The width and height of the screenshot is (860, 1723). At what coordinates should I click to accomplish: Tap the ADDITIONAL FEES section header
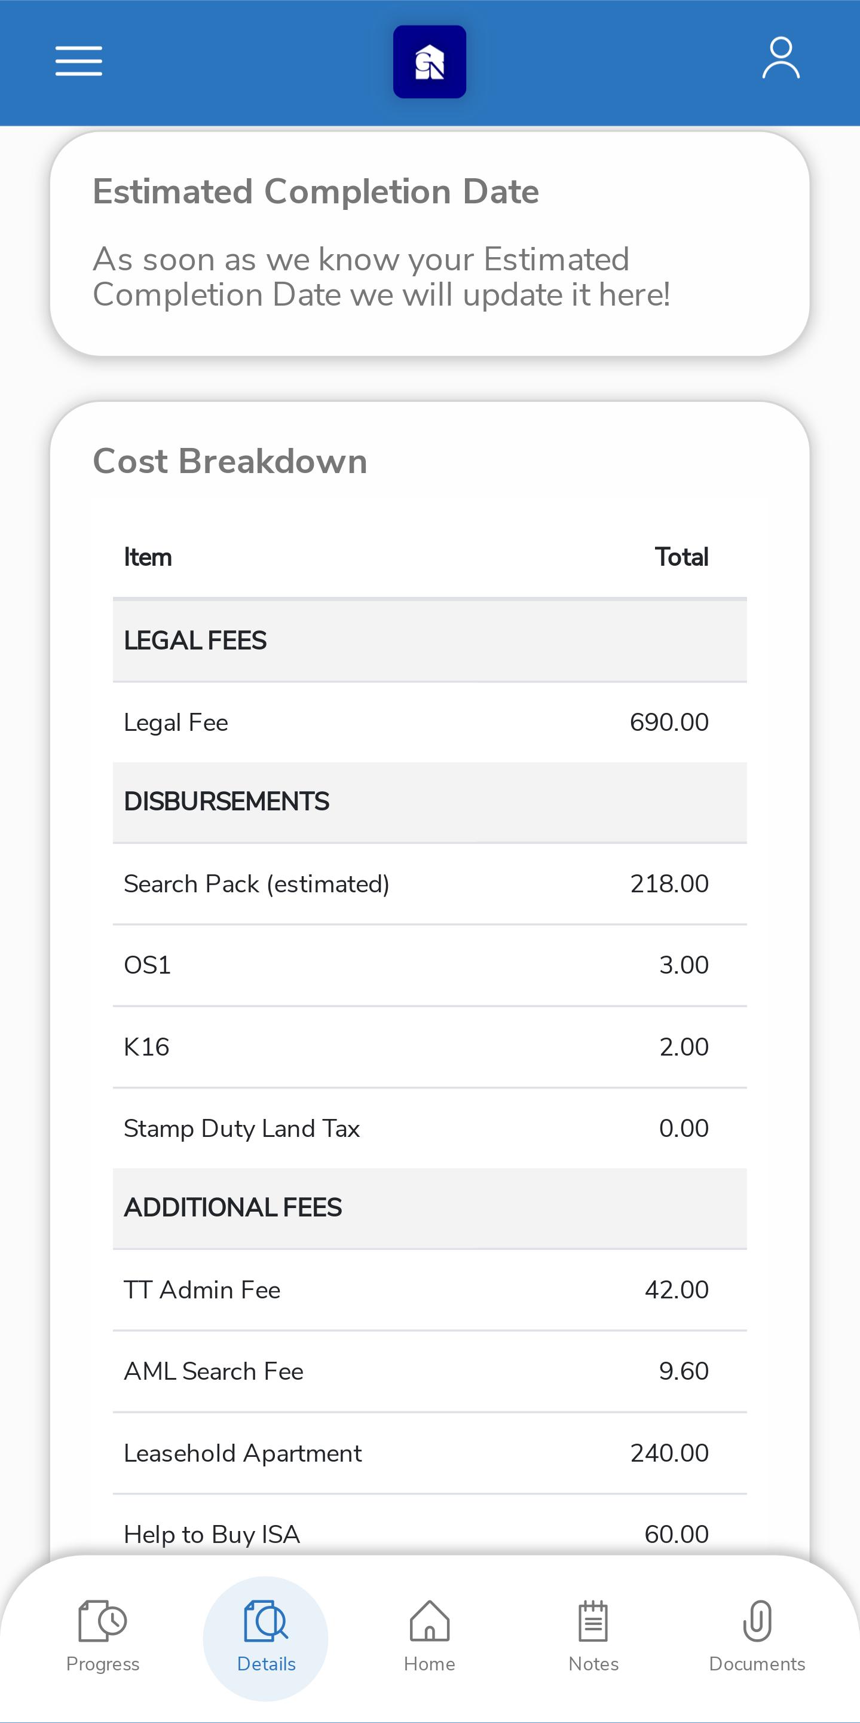[x=430, y=1208]
